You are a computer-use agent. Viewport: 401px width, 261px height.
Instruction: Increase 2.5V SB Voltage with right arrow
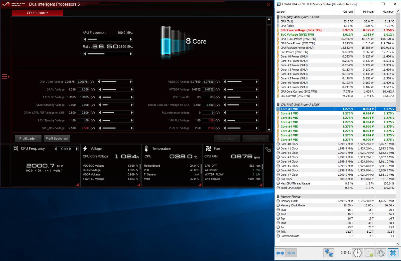[x=256, y=128]
